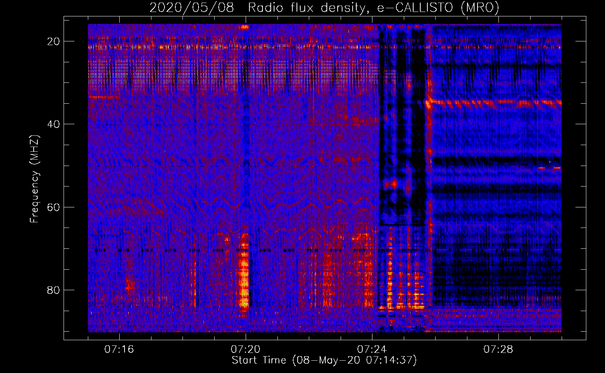Click the plot title '2020/05/08 Radio flux density'
Image resolution: width=605 pixels, height=373 pixels.
324,7
